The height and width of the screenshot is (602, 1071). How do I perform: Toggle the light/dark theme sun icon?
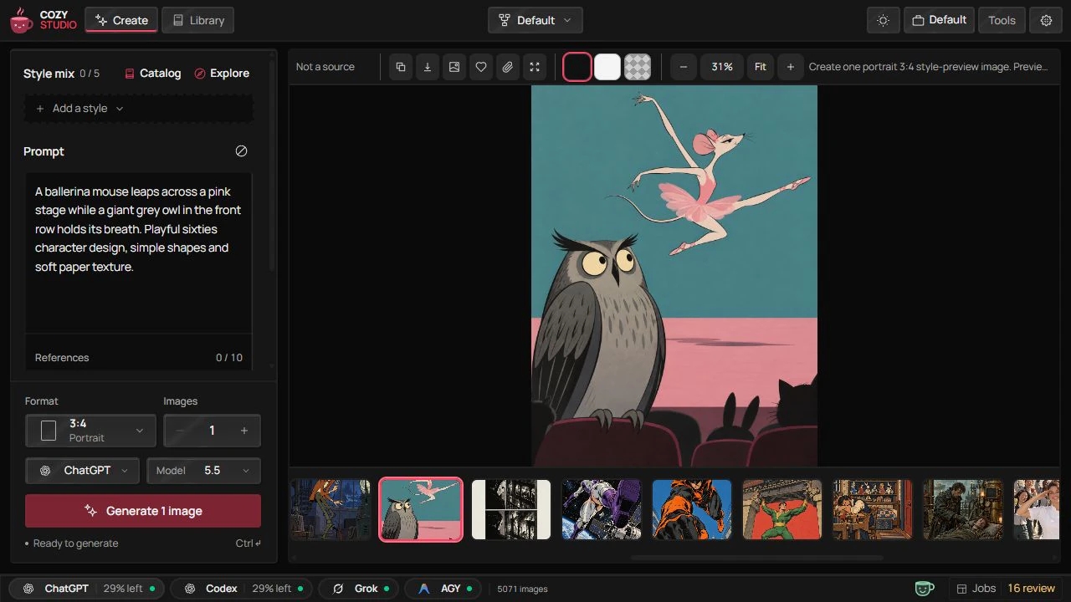click(x=883, y=20)
